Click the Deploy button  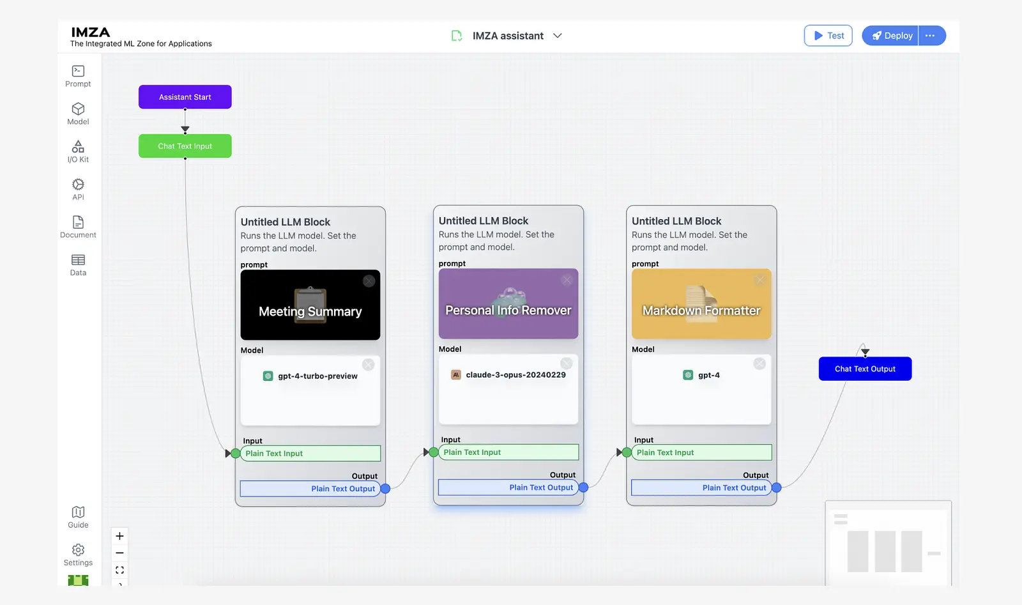tap(890, 36)
